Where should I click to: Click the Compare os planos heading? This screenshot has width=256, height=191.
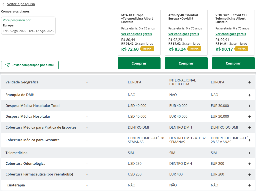(x=16, y=11)
